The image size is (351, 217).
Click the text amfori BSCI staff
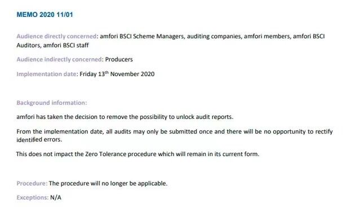66,45
